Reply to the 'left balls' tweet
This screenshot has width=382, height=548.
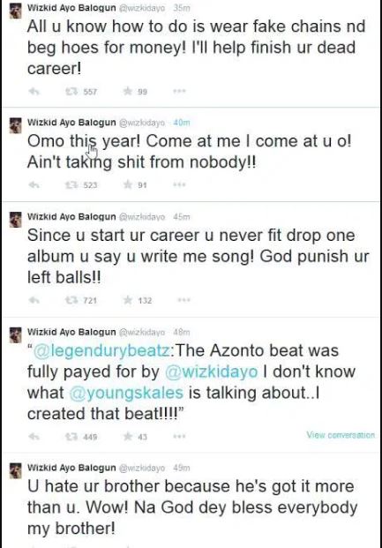34,300
